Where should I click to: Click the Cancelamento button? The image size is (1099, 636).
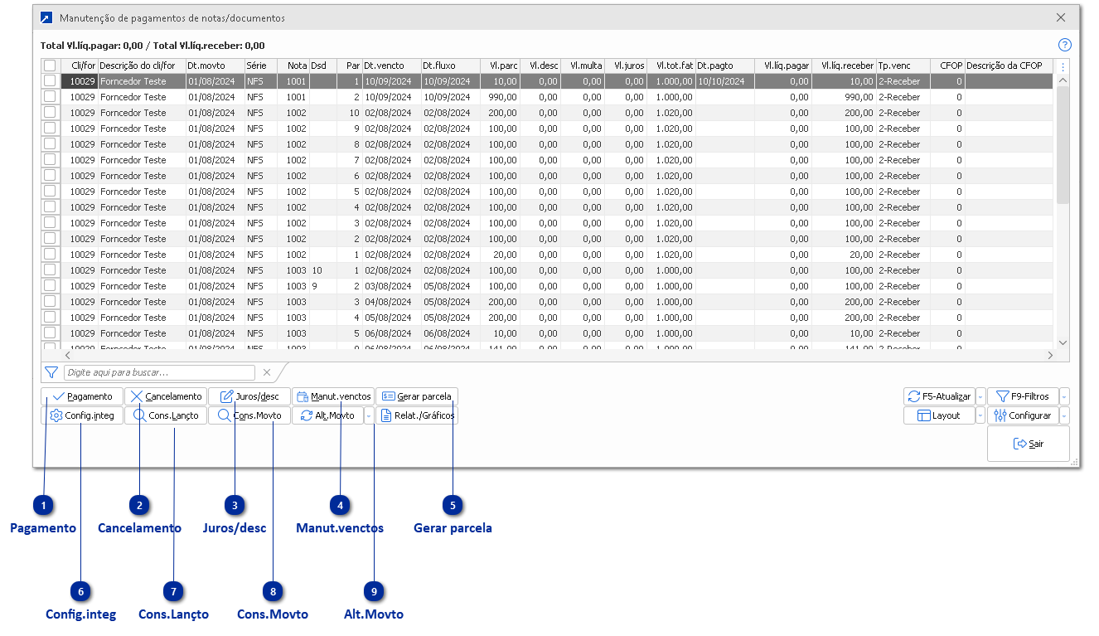[166, 396]
